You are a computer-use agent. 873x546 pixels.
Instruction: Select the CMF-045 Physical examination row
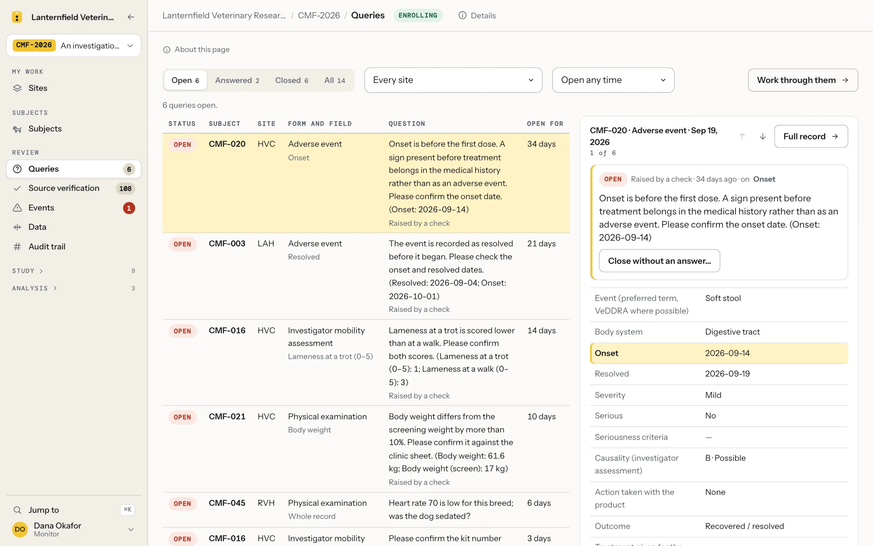pyautogui.click(x=366, y=510)
